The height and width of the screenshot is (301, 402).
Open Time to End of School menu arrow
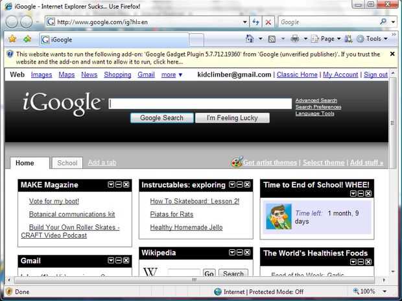coord(353,193)
